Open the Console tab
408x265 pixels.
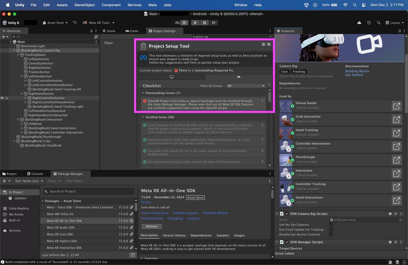(x=35, y=174)
